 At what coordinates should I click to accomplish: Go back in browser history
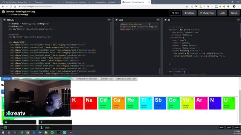pos(3,7)
